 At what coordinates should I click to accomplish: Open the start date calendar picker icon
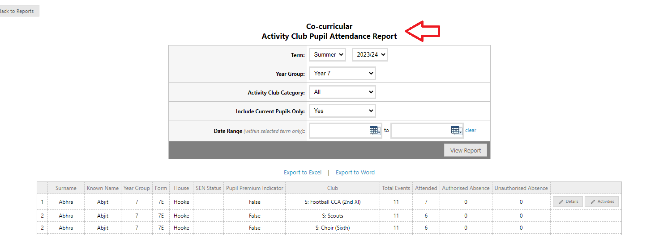click(x=375, y=130)
